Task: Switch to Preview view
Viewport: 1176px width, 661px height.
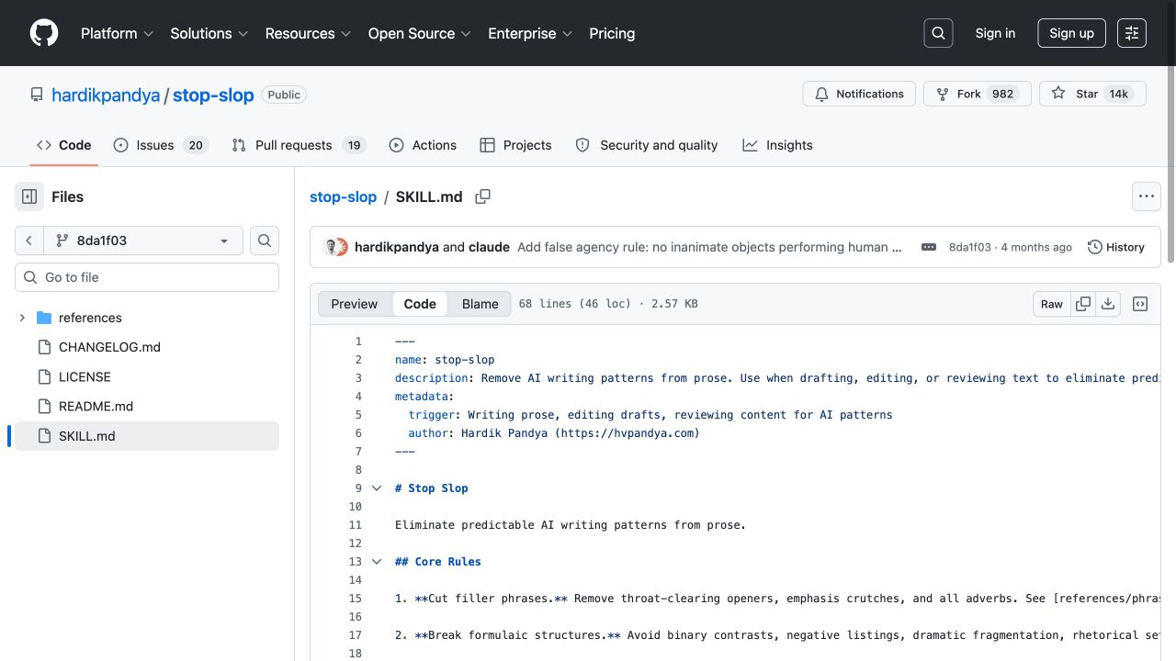Action: point(355,304)
